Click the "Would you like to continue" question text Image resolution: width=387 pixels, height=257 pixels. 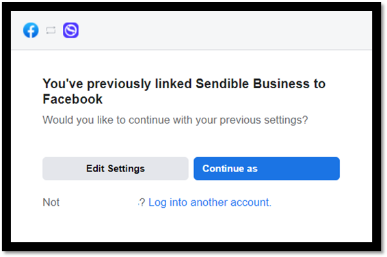(175, 120)
